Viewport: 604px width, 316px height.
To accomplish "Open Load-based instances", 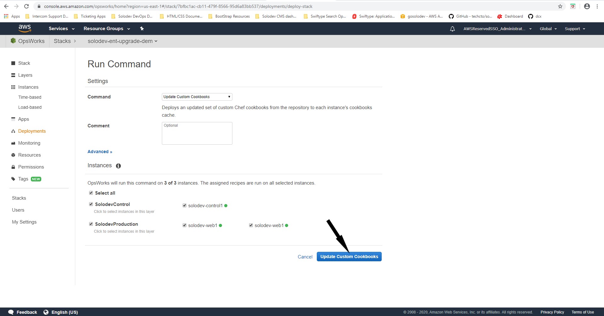I will tap(30, 107).
